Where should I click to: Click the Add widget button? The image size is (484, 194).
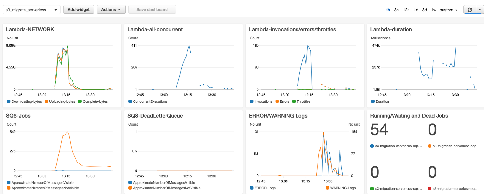(78, 10)
